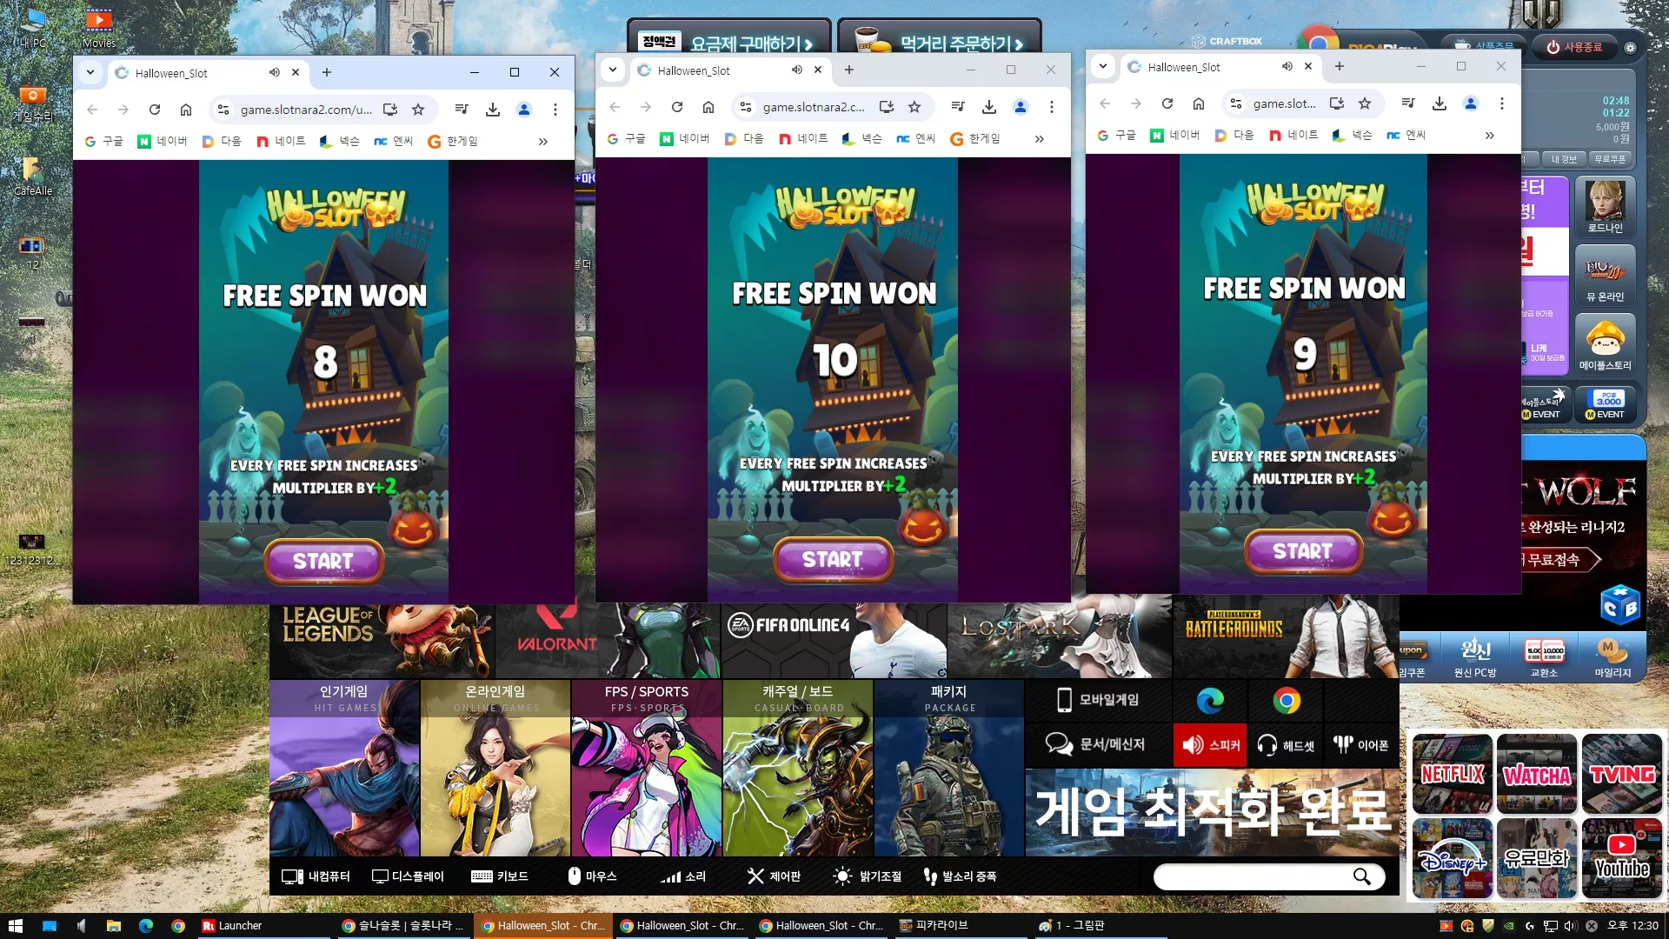1669x939 pixels.
Task: Expand hidden bookmarks in the left Chrome window
Action: pos(543,142)
